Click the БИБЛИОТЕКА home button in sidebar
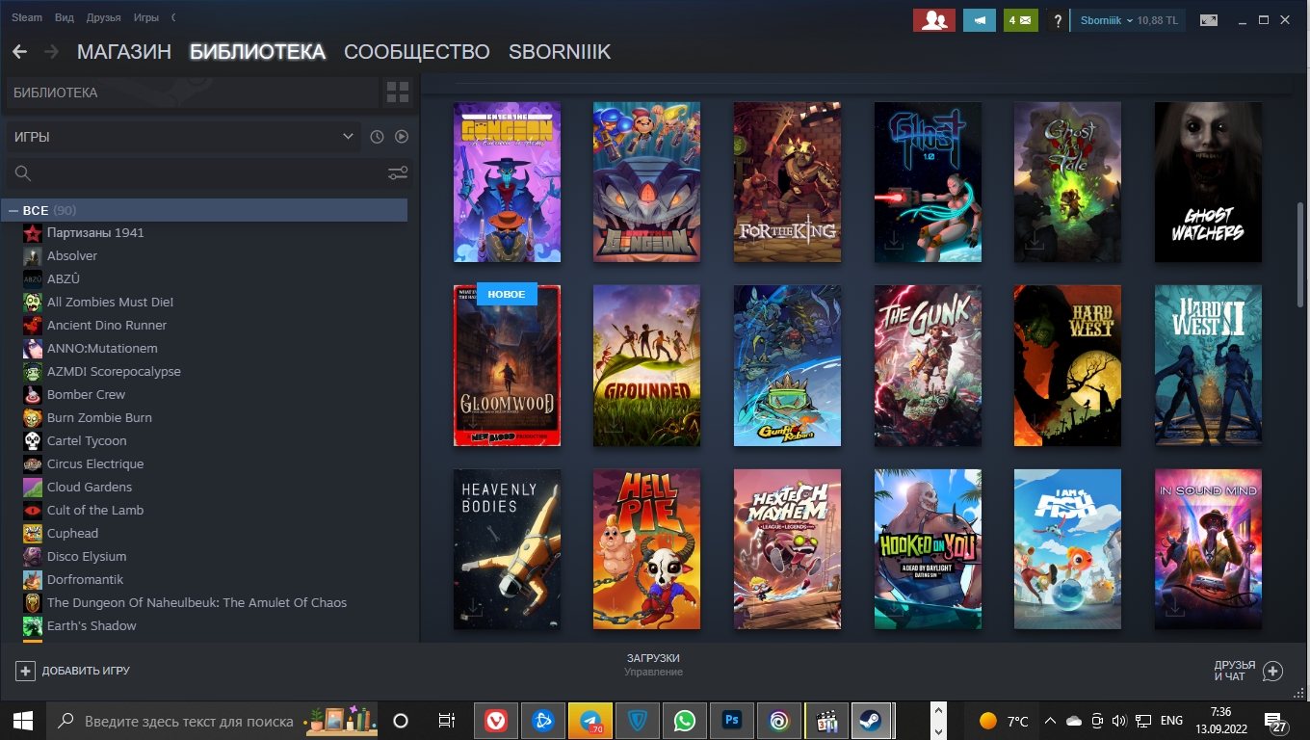1310x740 pixels. 193,92
